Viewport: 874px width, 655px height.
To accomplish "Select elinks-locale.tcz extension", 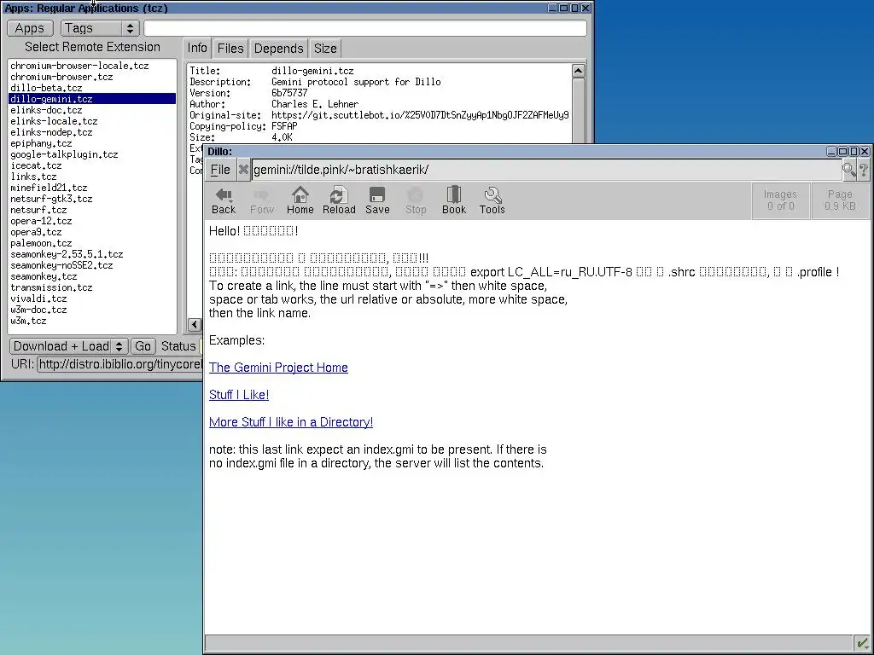I will pos(92,121).
